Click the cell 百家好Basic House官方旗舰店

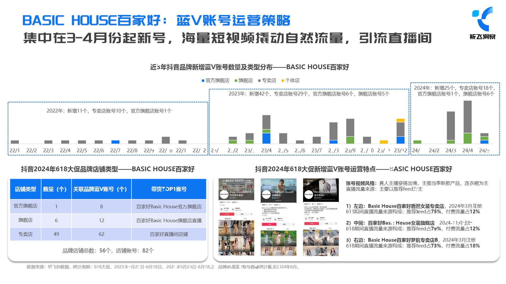(169, 206)
